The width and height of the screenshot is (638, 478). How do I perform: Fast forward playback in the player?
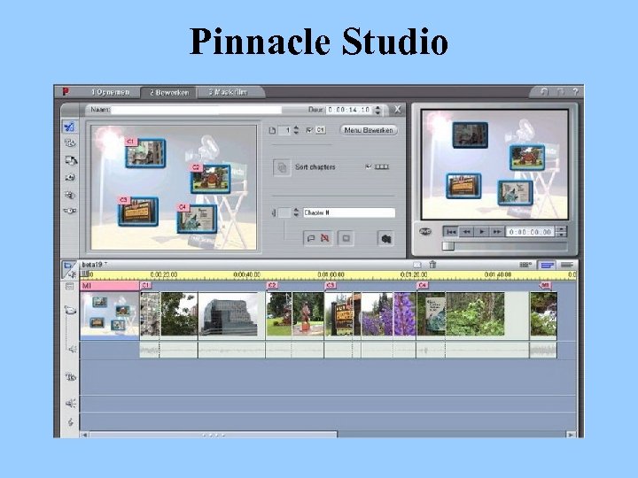click(496, 232)
